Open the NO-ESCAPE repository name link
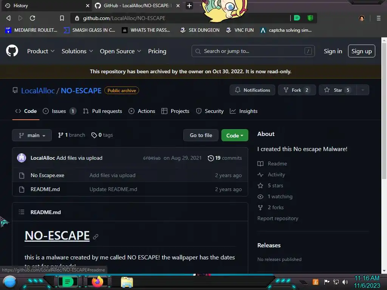 coord(81,91)
